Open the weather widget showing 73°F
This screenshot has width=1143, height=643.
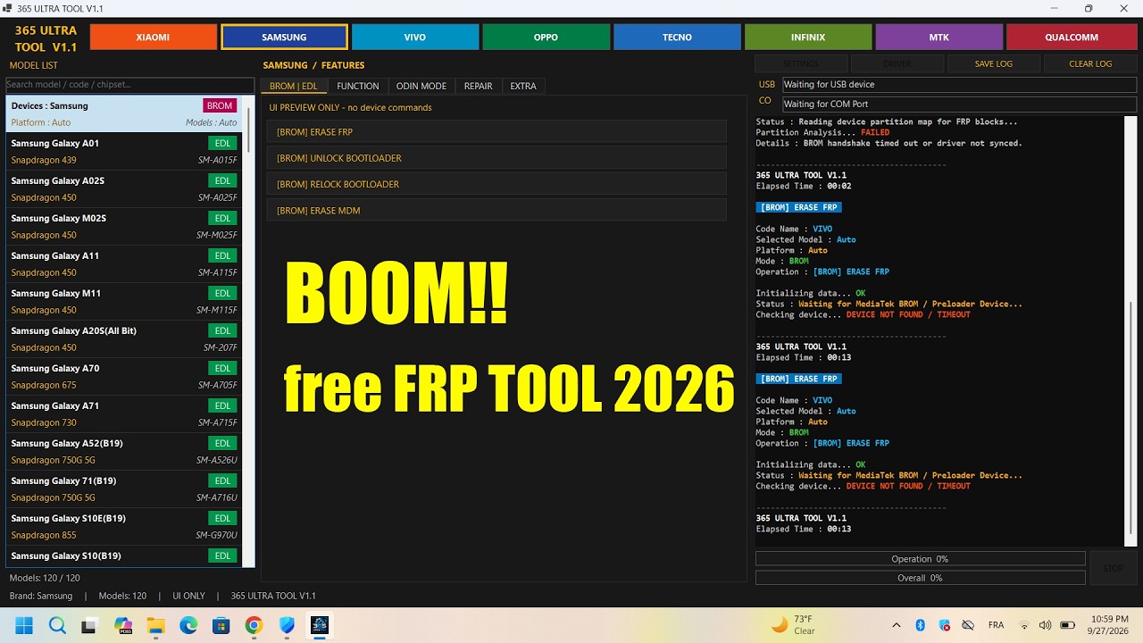tap(793, 625)
